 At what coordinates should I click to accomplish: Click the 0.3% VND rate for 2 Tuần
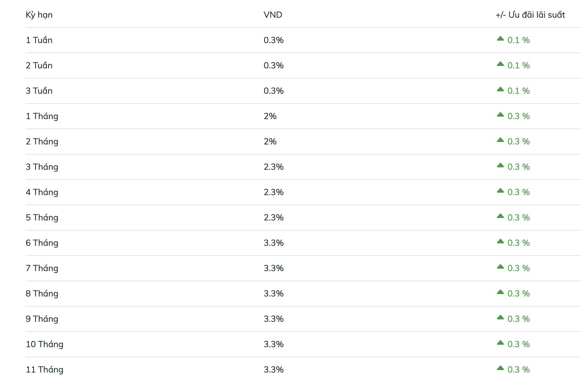click(x=274, y=66)
